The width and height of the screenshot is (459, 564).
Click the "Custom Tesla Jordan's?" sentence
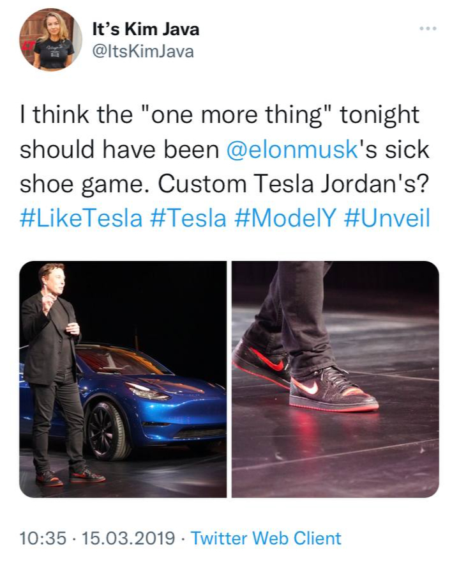click(x=293, y=184)
